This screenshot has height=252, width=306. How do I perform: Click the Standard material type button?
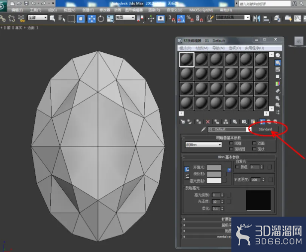[265, 129]
